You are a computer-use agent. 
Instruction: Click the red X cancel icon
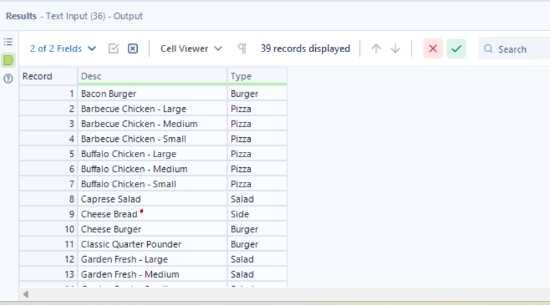[x=433, y=49]
